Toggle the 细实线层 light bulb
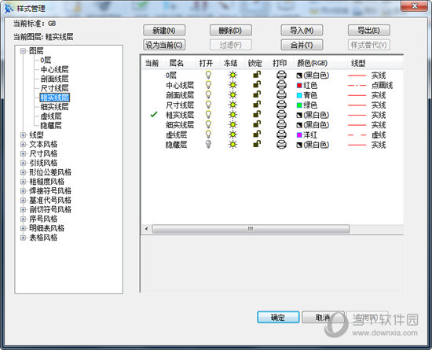Viewport: 432px width, 350px height. tap(209, 124)
